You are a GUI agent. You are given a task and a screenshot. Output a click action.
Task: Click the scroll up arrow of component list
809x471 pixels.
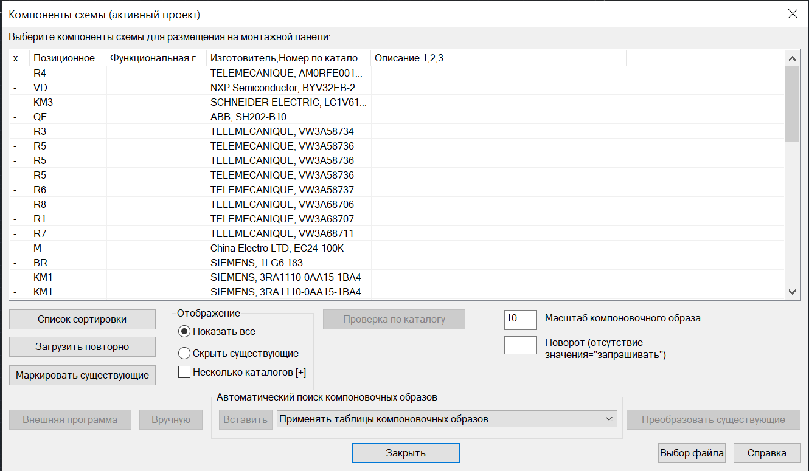tap(792, 59)
